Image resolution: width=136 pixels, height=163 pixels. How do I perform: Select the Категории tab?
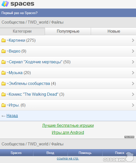click(22, 31)
